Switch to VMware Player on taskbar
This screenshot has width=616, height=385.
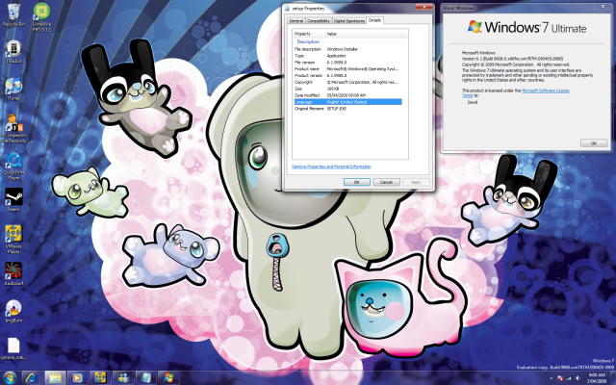[x=100, y=377]
